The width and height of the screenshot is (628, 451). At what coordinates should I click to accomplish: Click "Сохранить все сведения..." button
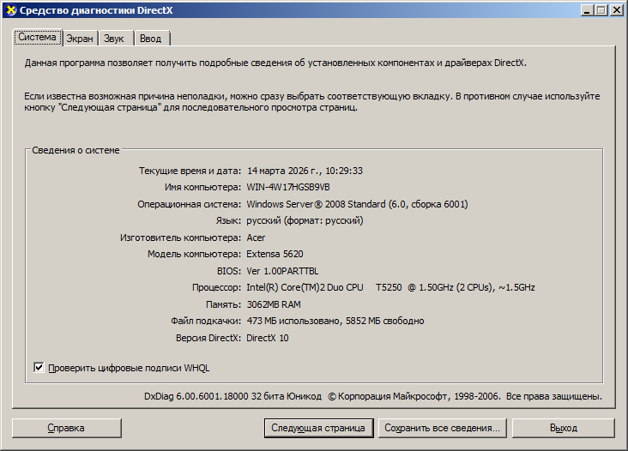click(442, 428)
